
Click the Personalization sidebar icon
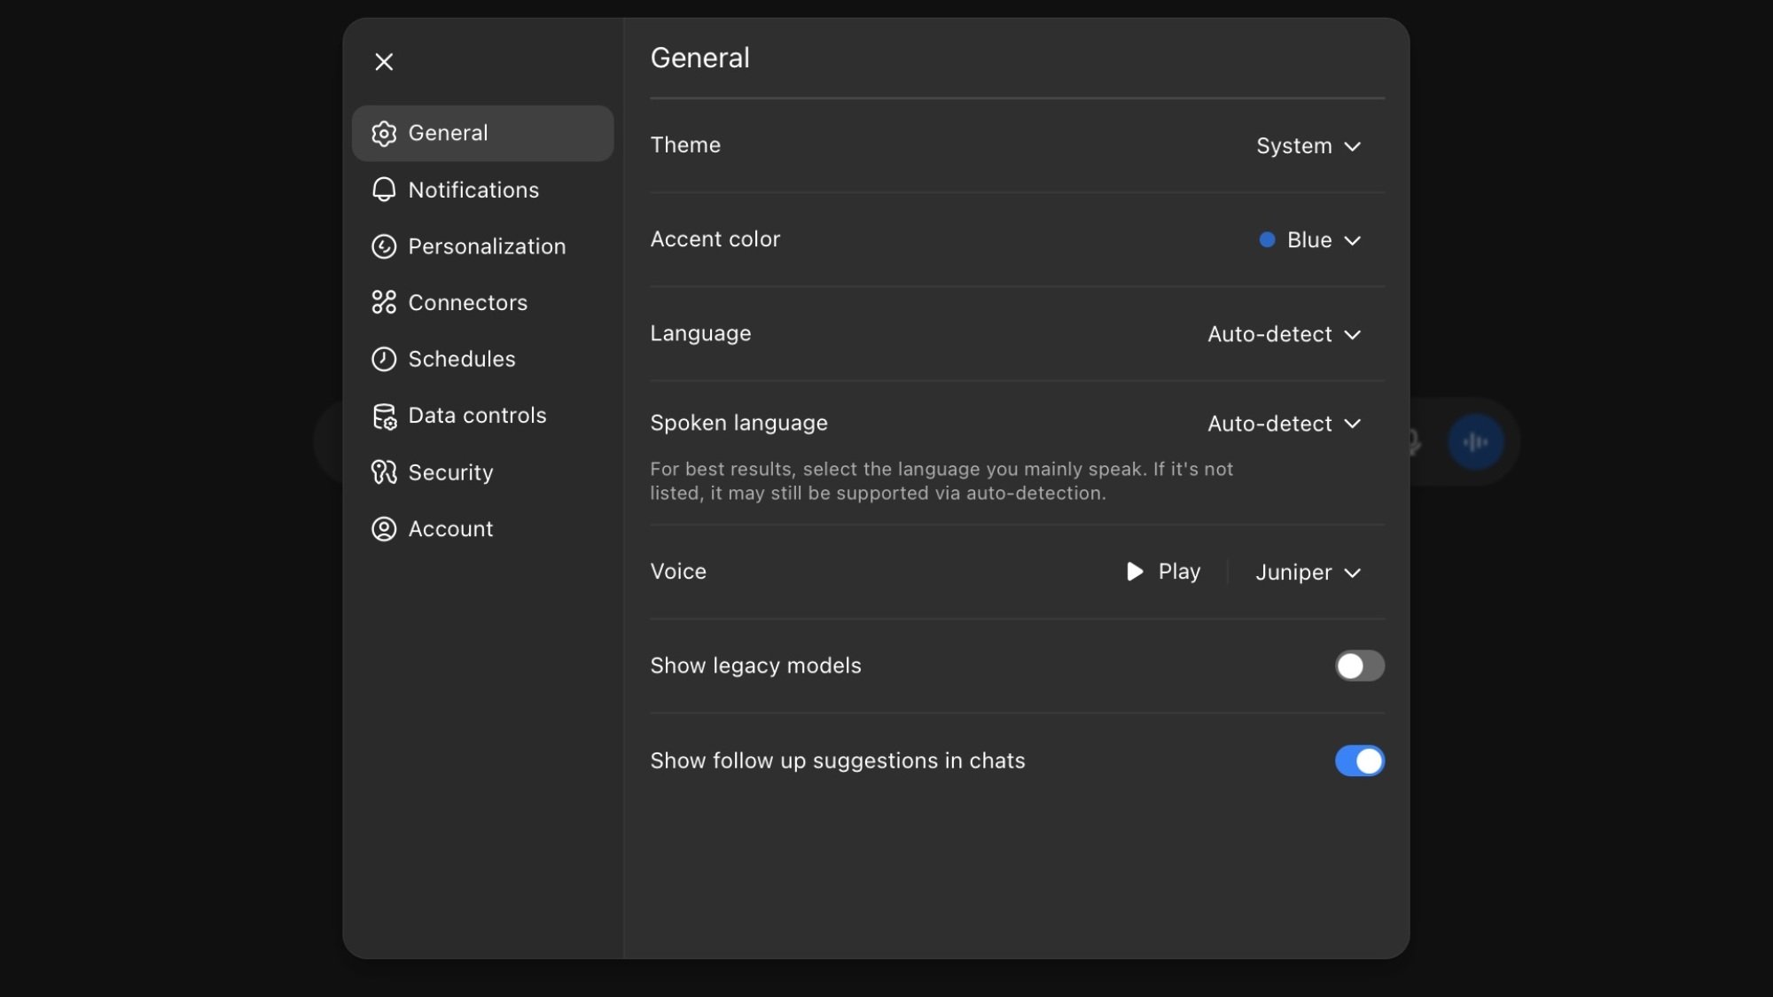384,246
